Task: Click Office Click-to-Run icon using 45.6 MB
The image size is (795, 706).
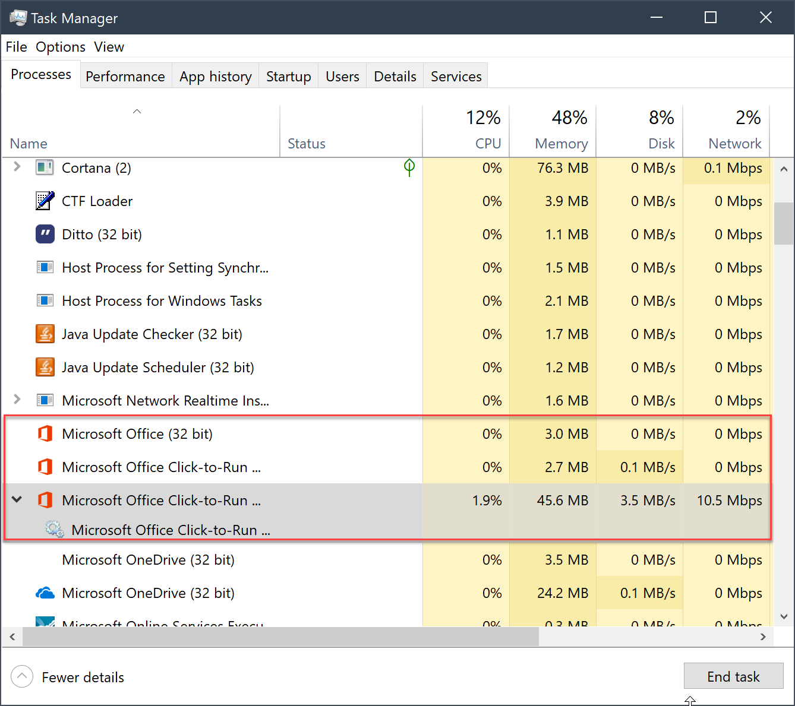Action: tap(45, 500)
